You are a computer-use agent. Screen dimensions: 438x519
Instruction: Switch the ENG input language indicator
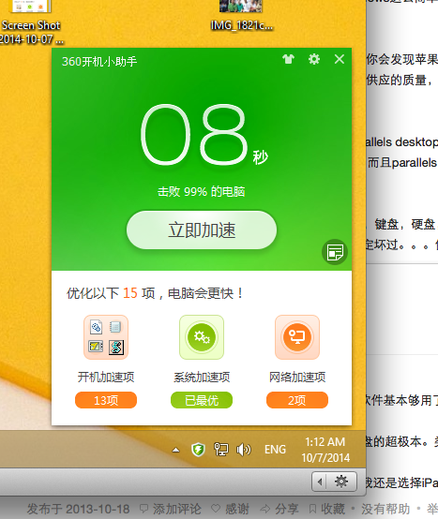(x=275, y=450)
